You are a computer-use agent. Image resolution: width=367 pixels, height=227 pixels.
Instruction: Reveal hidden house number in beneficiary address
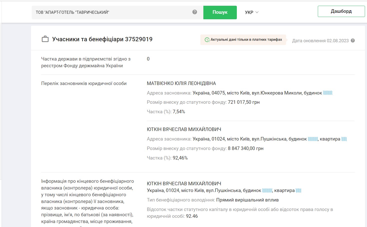pos(267,190)
